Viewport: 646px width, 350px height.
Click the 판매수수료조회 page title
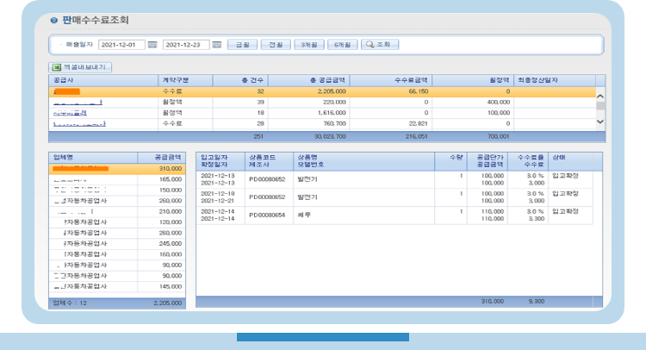(95, 20)
